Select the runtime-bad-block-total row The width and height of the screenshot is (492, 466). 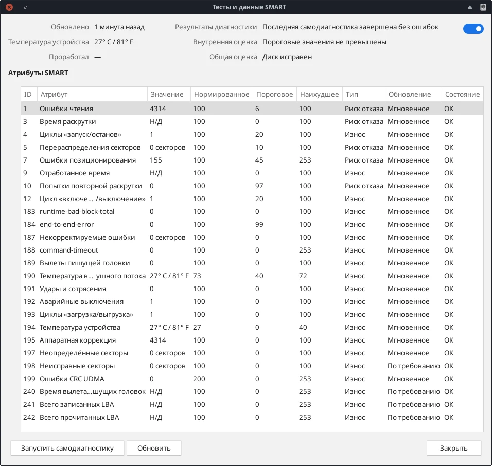coord(252,211)
